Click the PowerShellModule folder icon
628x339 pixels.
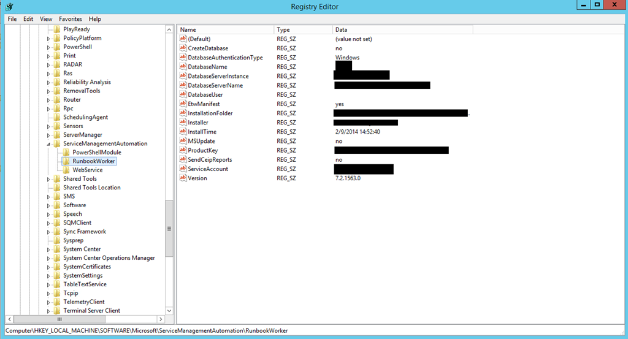point(66,152)
